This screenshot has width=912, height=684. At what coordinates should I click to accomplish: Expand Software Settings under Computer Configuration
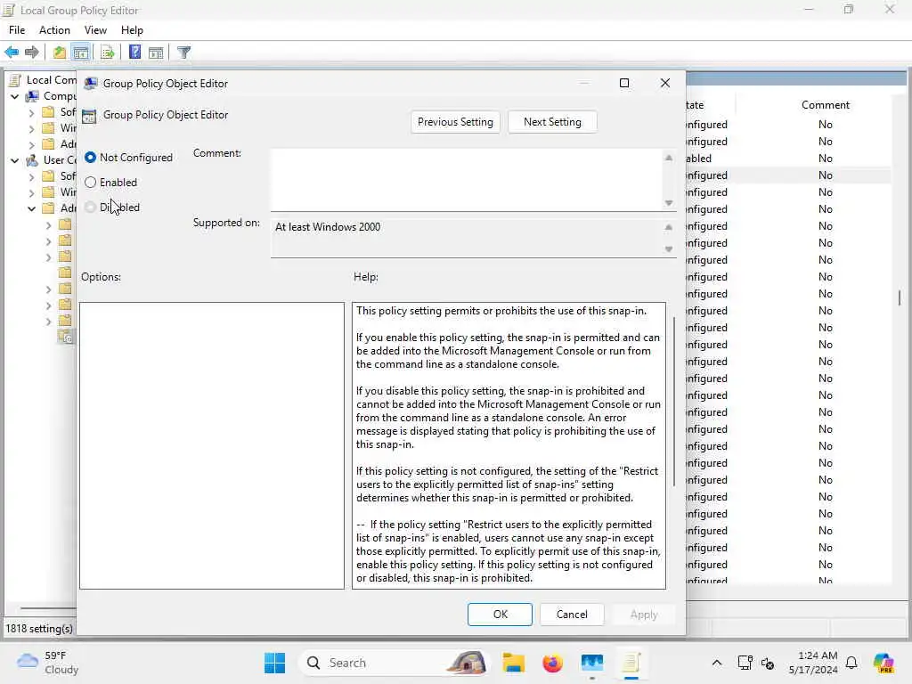[x=32, y=112]
